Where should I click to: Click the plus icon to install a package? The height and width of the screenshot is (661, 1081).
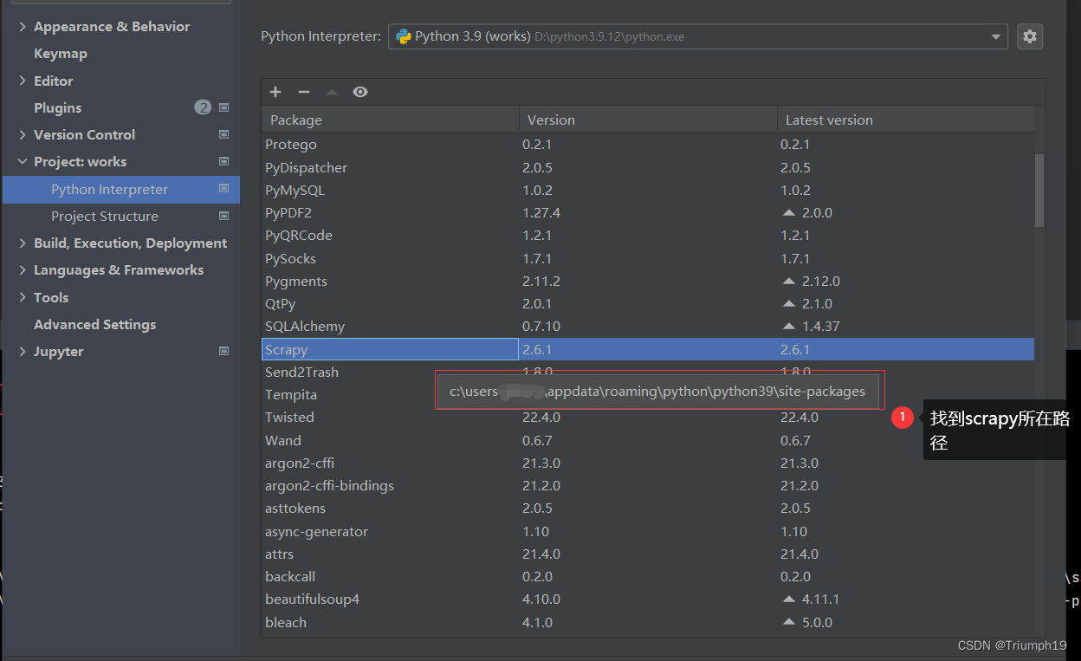coord(275,91)
